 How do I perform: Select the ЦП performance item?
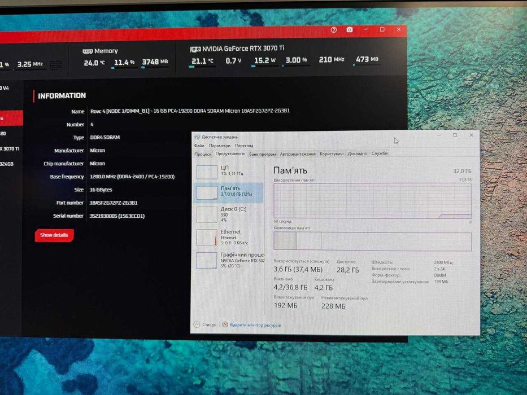229,172
